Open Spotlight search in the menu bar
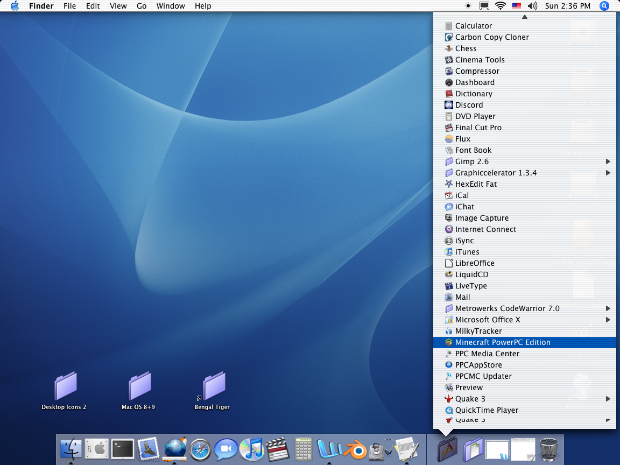This screenshot has height=465, width=620. tap(604, 6)
